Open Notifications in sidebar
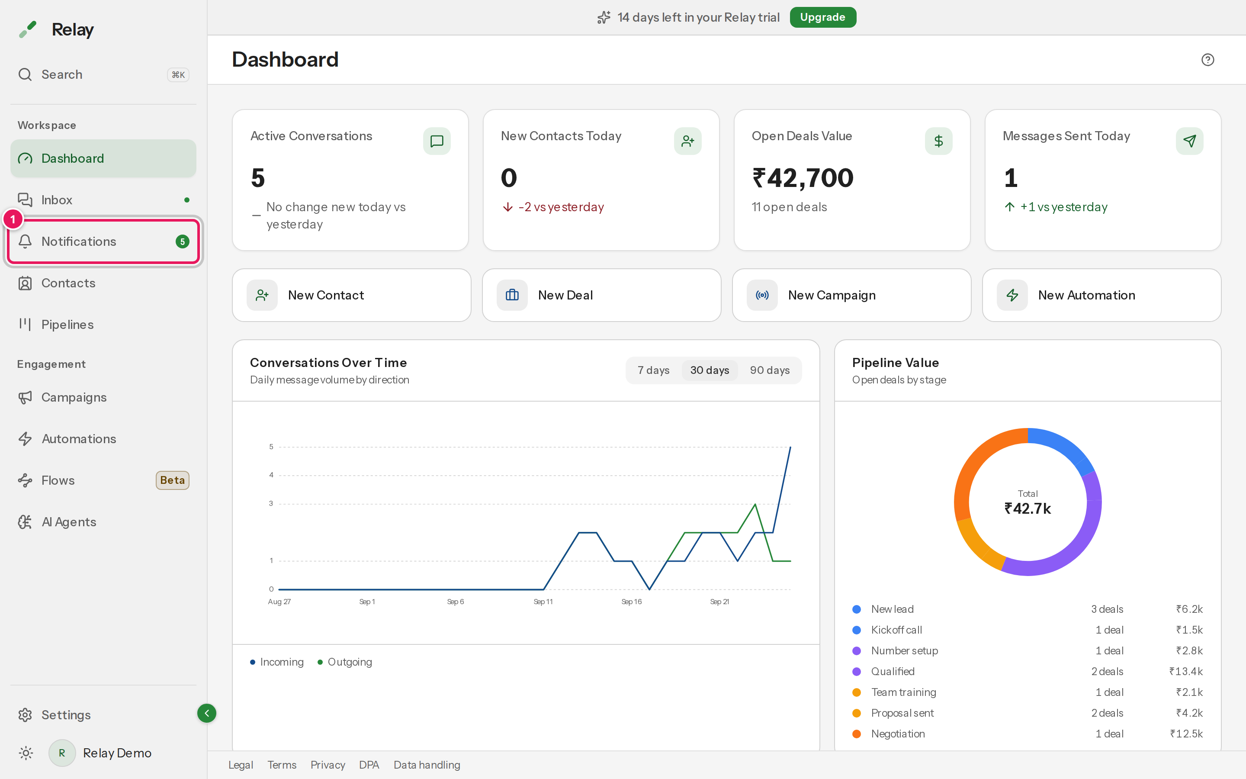 point(103,241)
